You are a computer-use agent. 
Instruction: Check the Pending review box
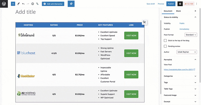(165, 46)
